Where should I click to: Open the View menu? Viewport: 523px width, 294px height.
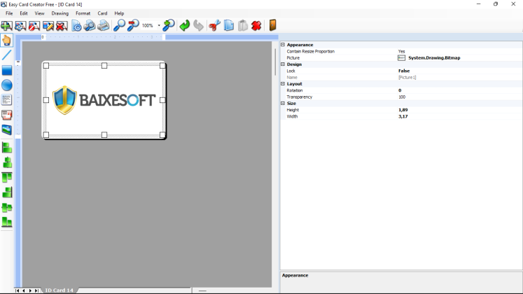(x=39, y=13)
